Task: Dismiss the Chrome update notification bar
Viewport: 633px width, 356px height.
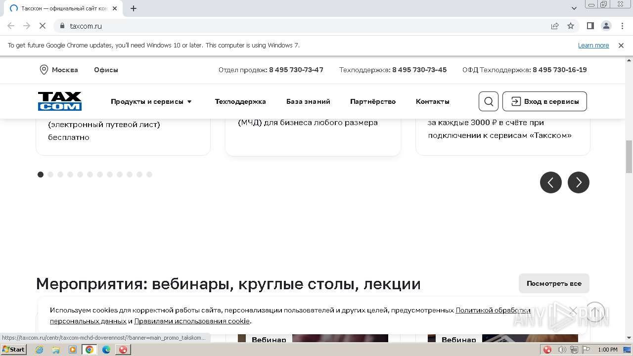Action: pyautogui.click(x=621, y=45)
